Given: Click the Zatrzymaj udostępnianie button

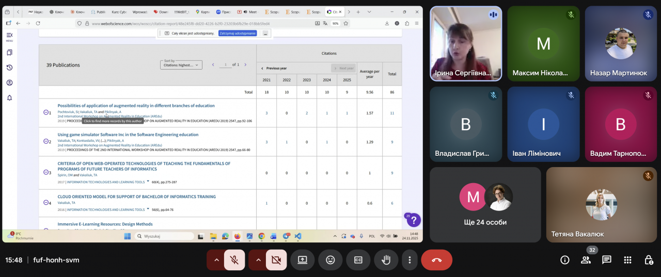Looking at the screenshot, I should tap(237, 33).
